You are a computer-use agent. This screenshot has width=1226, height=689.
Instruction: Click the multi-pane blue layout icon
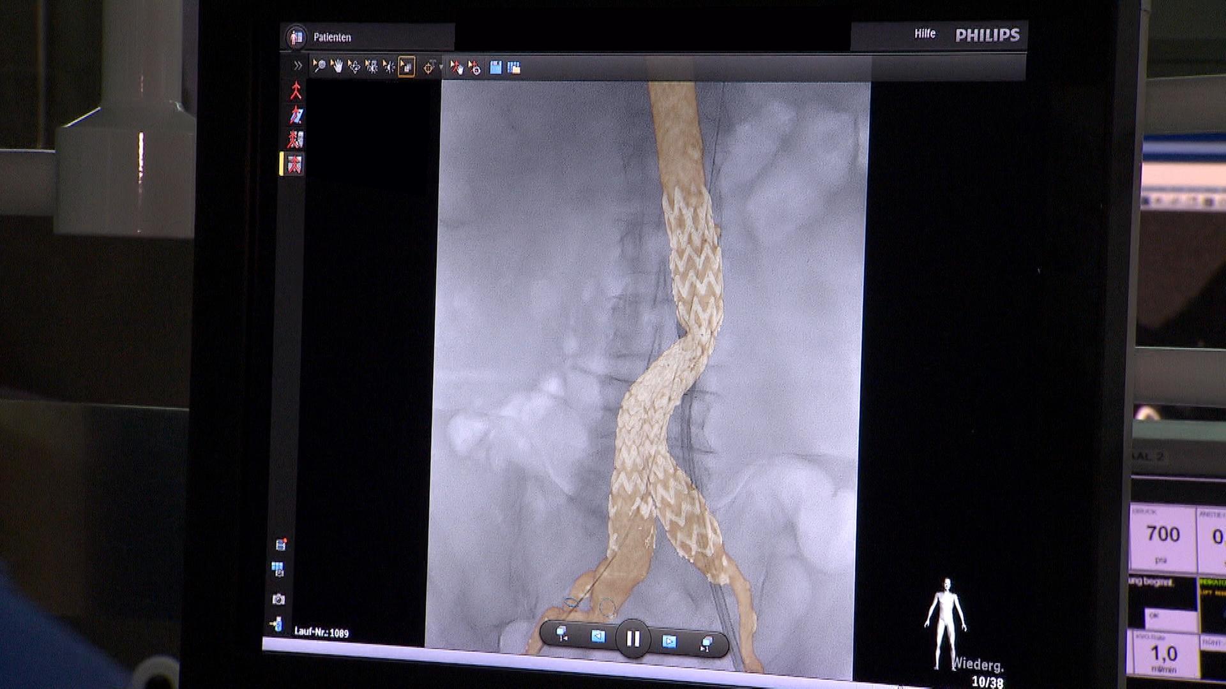coord(513,67)
